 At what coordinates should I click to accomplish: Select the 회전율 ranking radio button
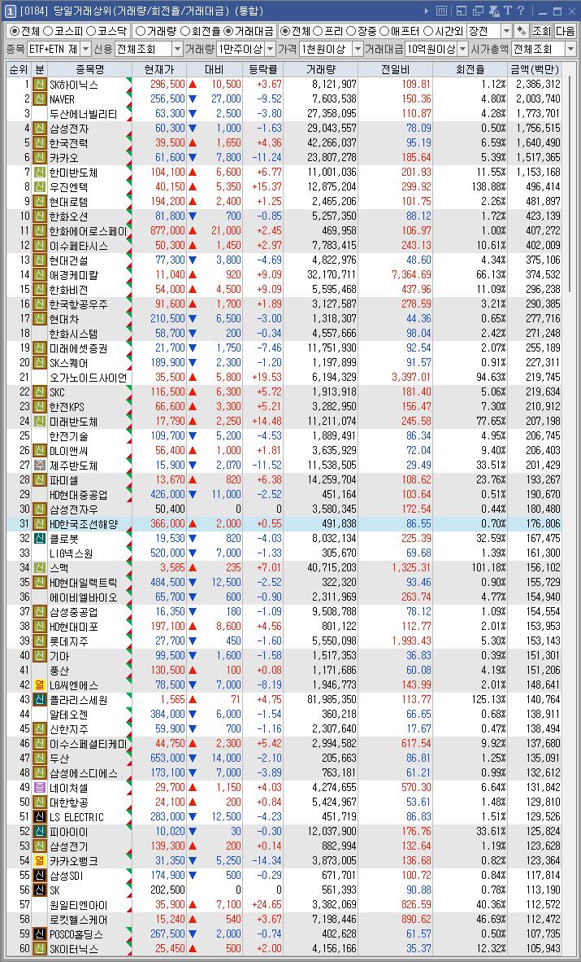(199, 31)
